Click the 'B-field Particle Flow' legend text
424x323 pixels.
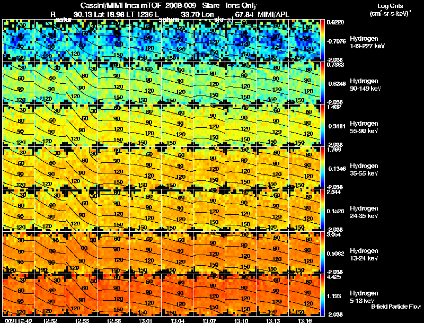click(396, 307)
